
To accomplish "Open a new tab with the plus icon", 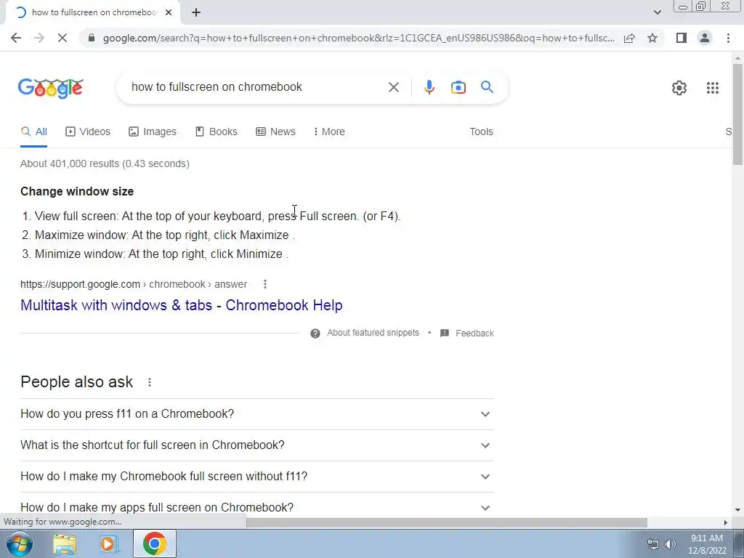I will [196, 13].
